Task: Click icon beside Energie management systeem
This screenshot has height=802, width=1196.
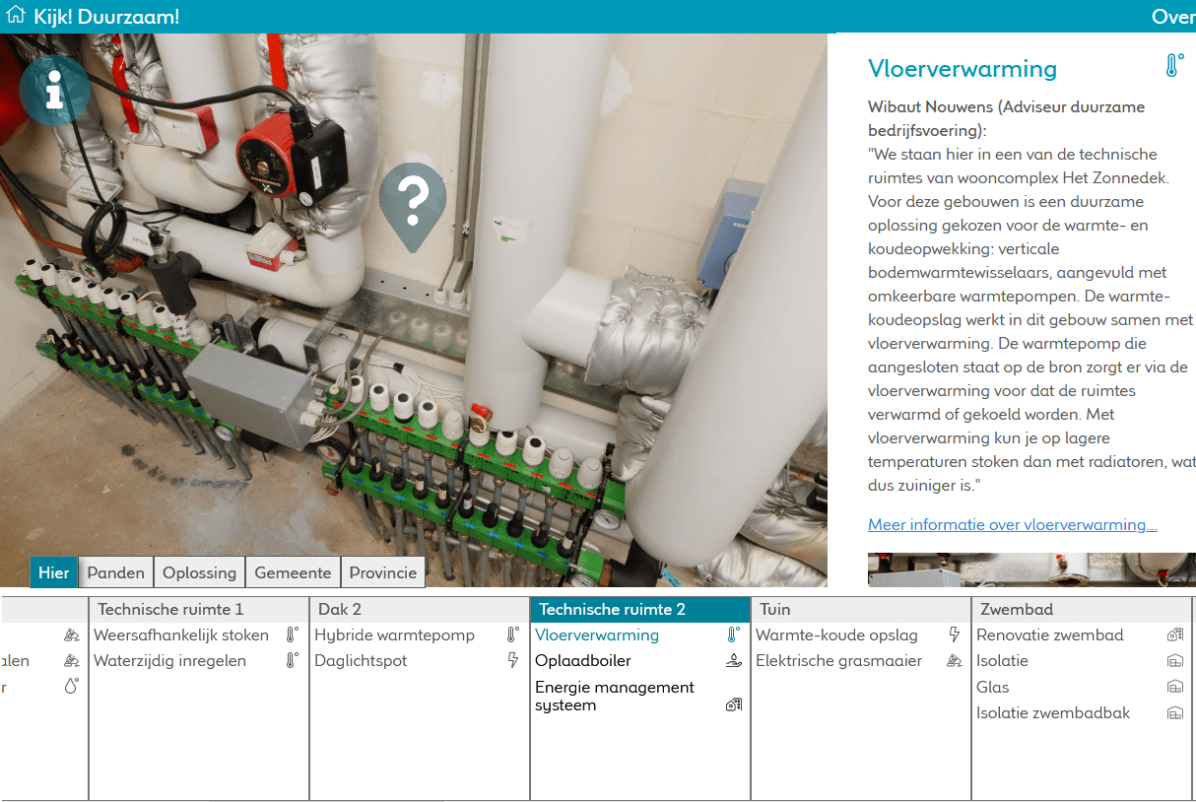Action: pyautogui.click(x=733, y=704)
